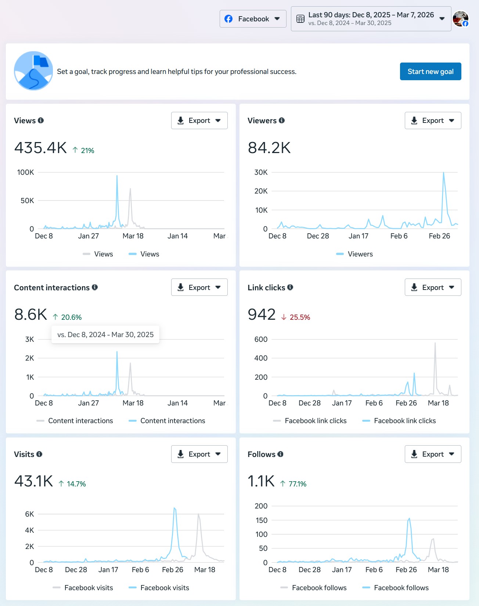
Task: Click the calendar icon in date range picker
Action: click(300, 19)
